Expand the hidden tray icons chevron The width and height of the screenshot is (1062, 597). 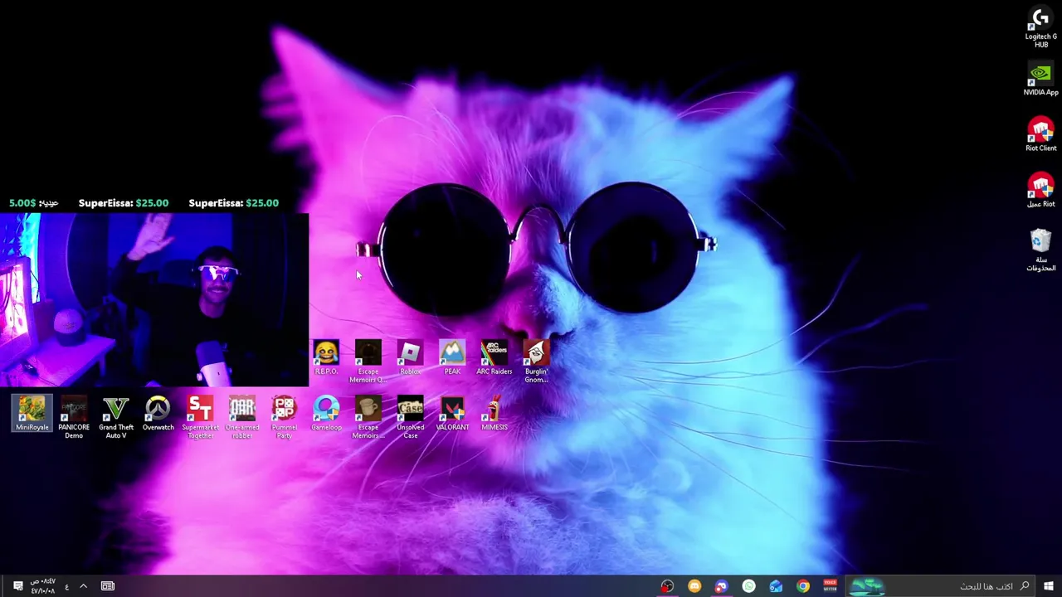click(83, 586)
